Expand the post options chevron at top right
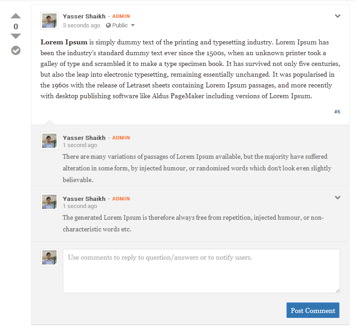The width and height of the screenshot is (363, 330). click(338, 16)
